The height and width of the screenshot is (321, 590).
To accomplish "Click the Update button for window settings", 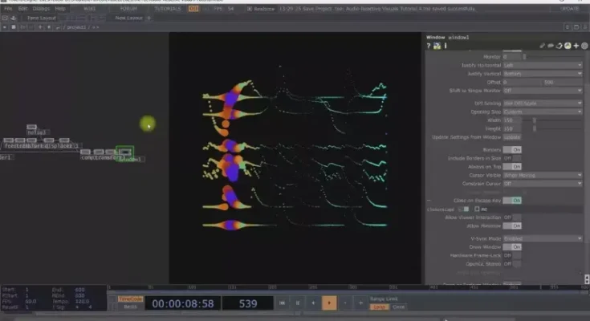I will click(x=511, y=136).
